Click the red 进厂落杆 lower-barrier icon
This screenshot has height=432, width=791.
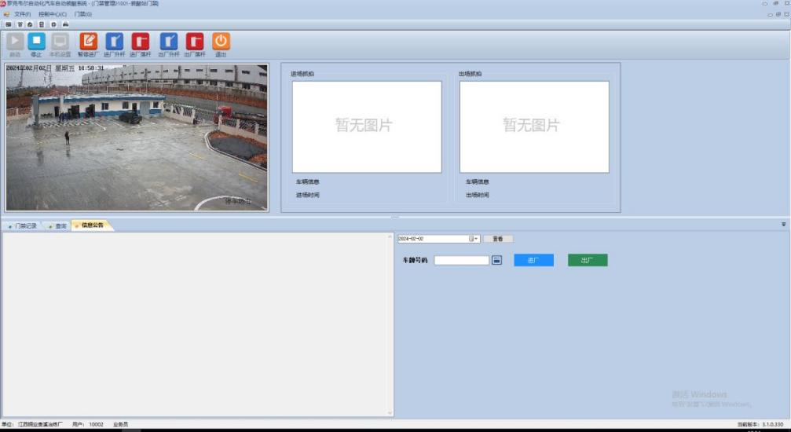coord(140,42)
